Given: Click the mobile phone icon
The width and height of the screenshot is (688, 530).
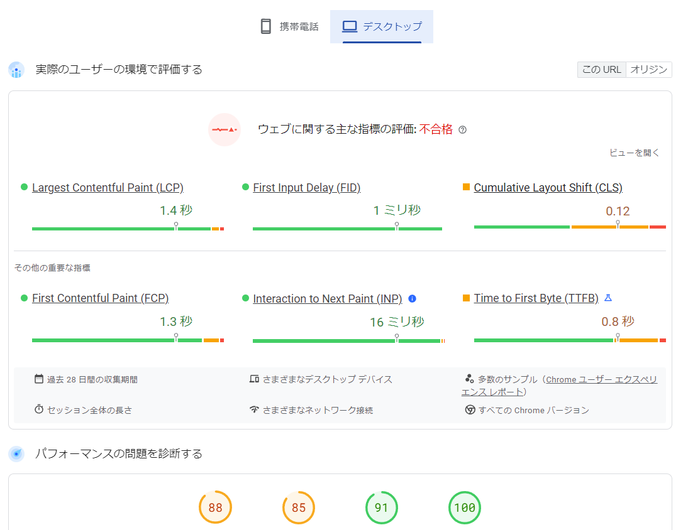Looking at the screenshot, I should coord(265,26).
